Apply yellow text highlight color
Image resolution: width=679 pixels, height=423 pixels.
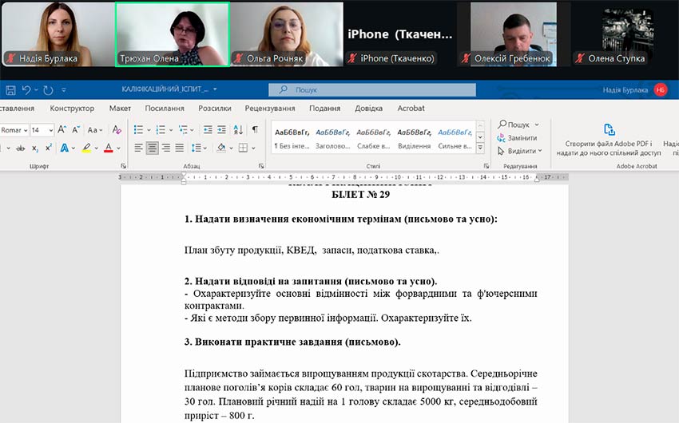(86, 148)
